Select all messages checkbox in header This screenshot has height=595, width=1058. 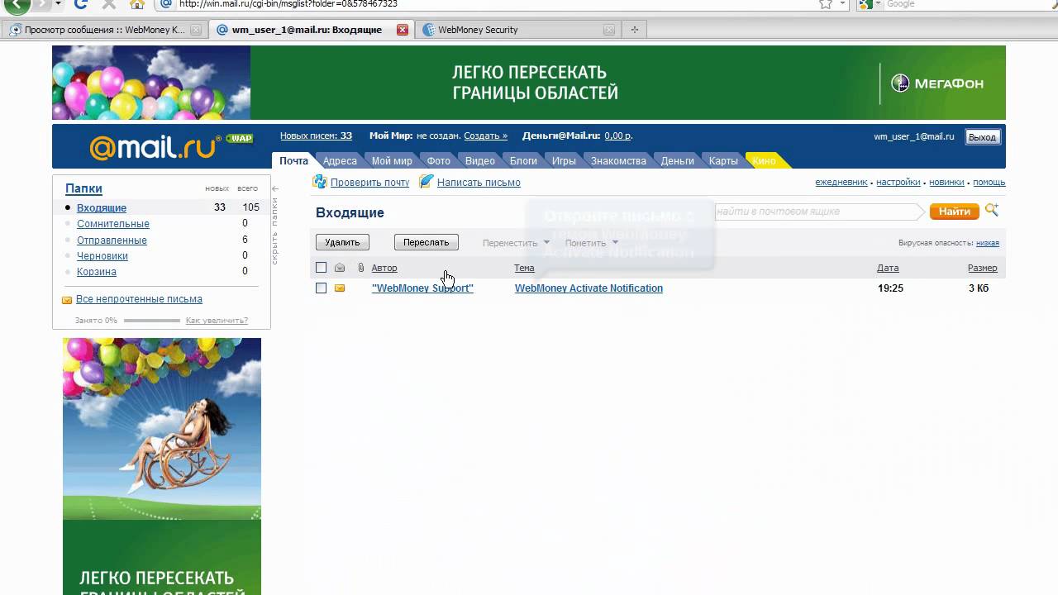(322, 268)
